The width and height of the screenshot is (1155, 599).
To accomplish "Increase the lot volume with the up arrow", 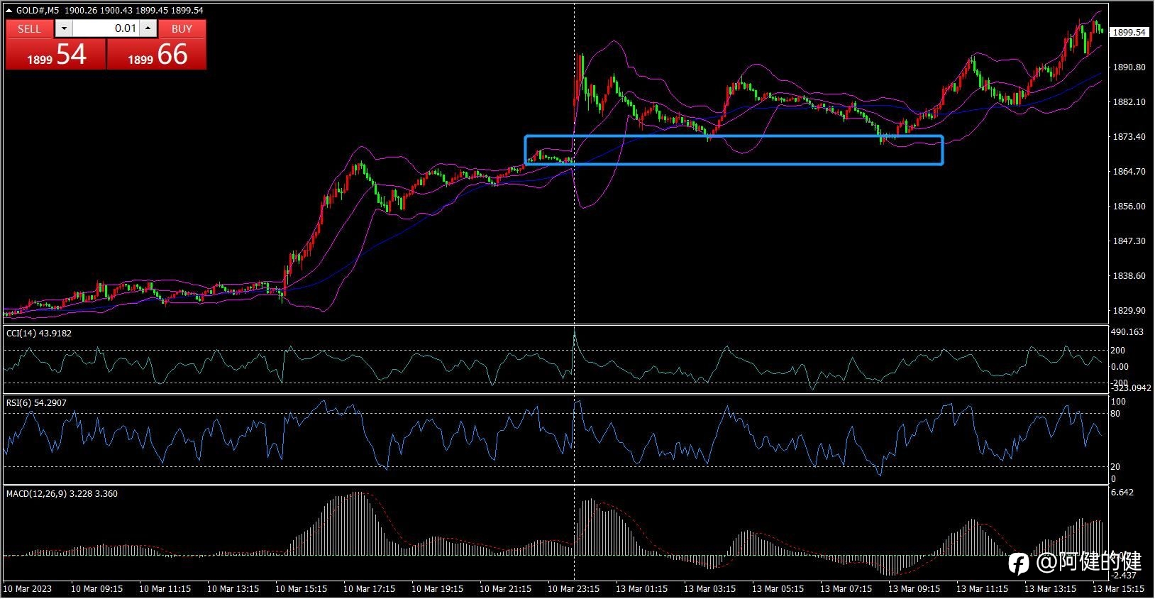I will (148, 28).
